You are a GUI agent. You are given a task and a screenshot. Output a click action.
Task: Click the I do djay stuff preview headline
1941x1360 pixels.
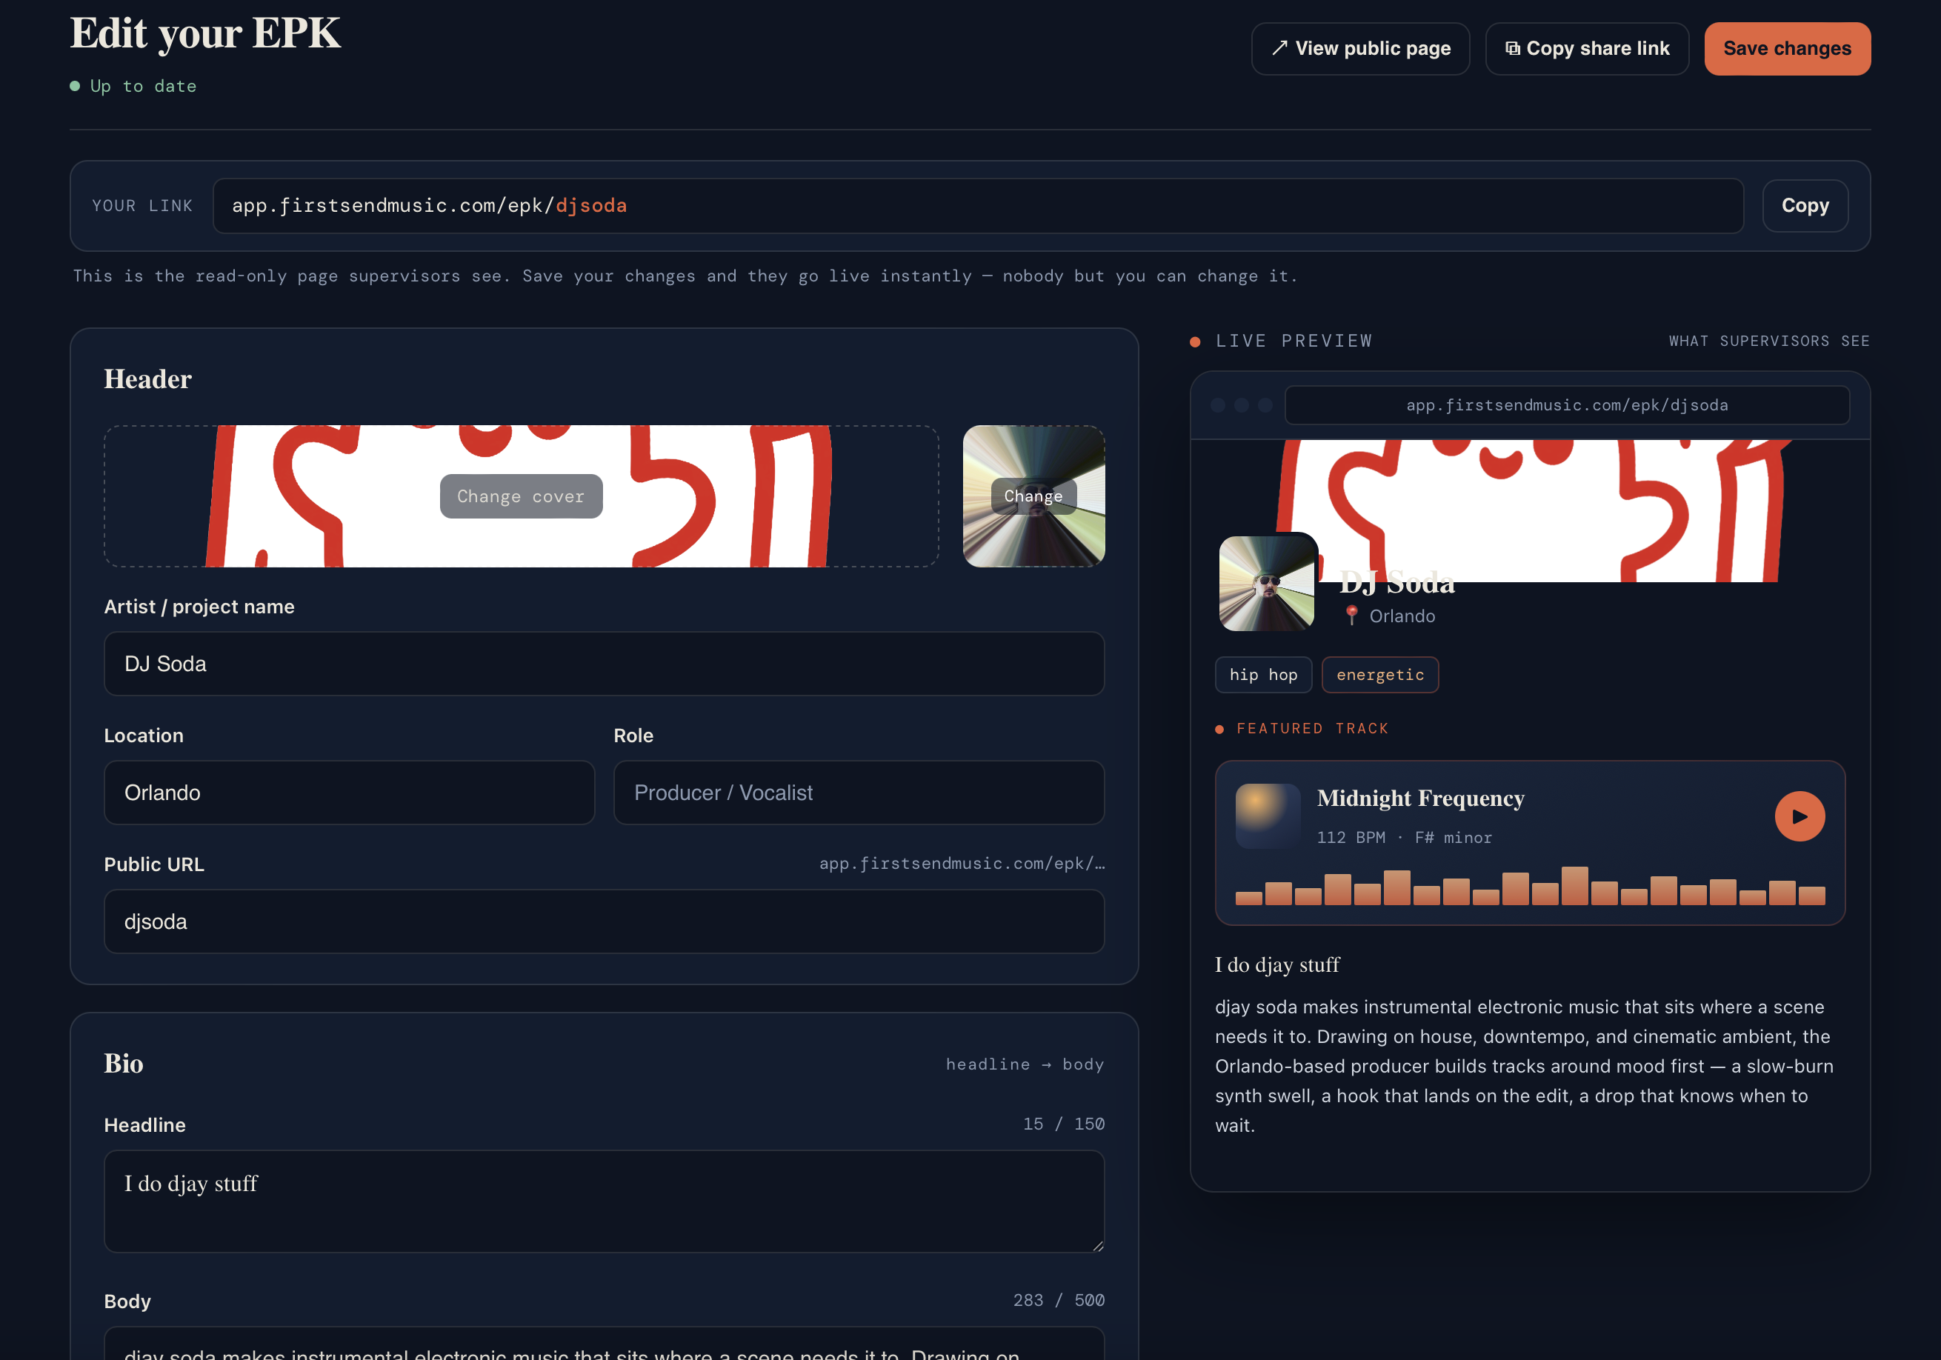(1276, 964)
